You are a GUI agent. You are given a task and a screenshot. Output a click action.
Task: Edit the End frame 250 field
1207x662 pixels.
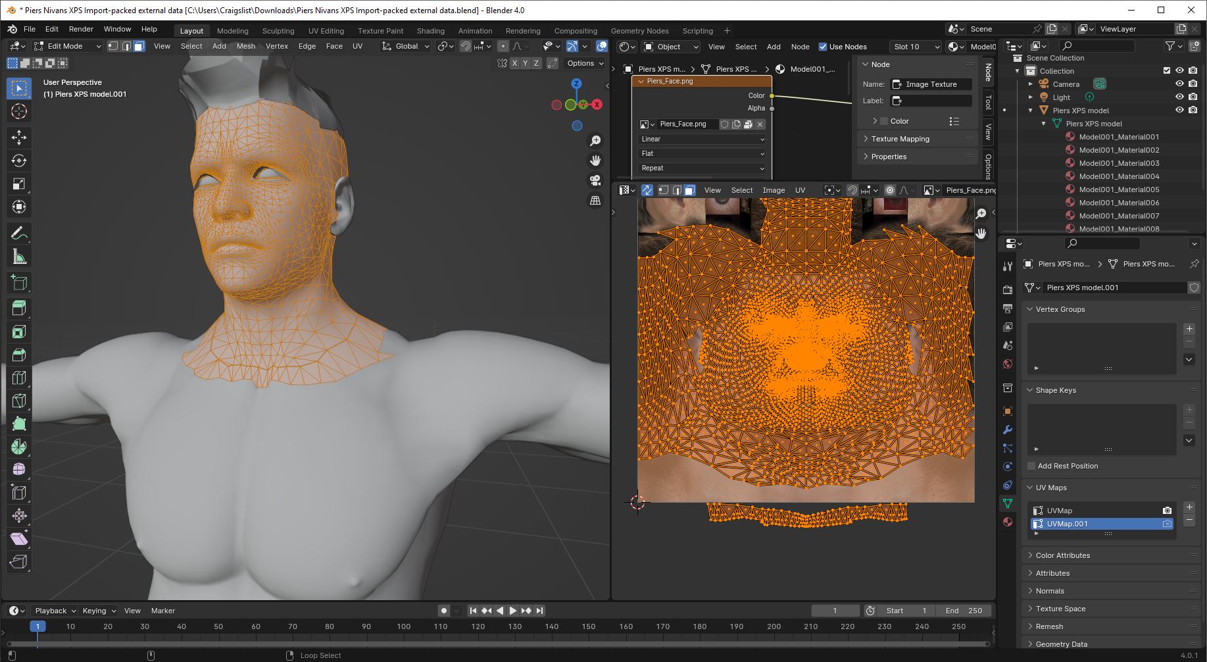963,611
